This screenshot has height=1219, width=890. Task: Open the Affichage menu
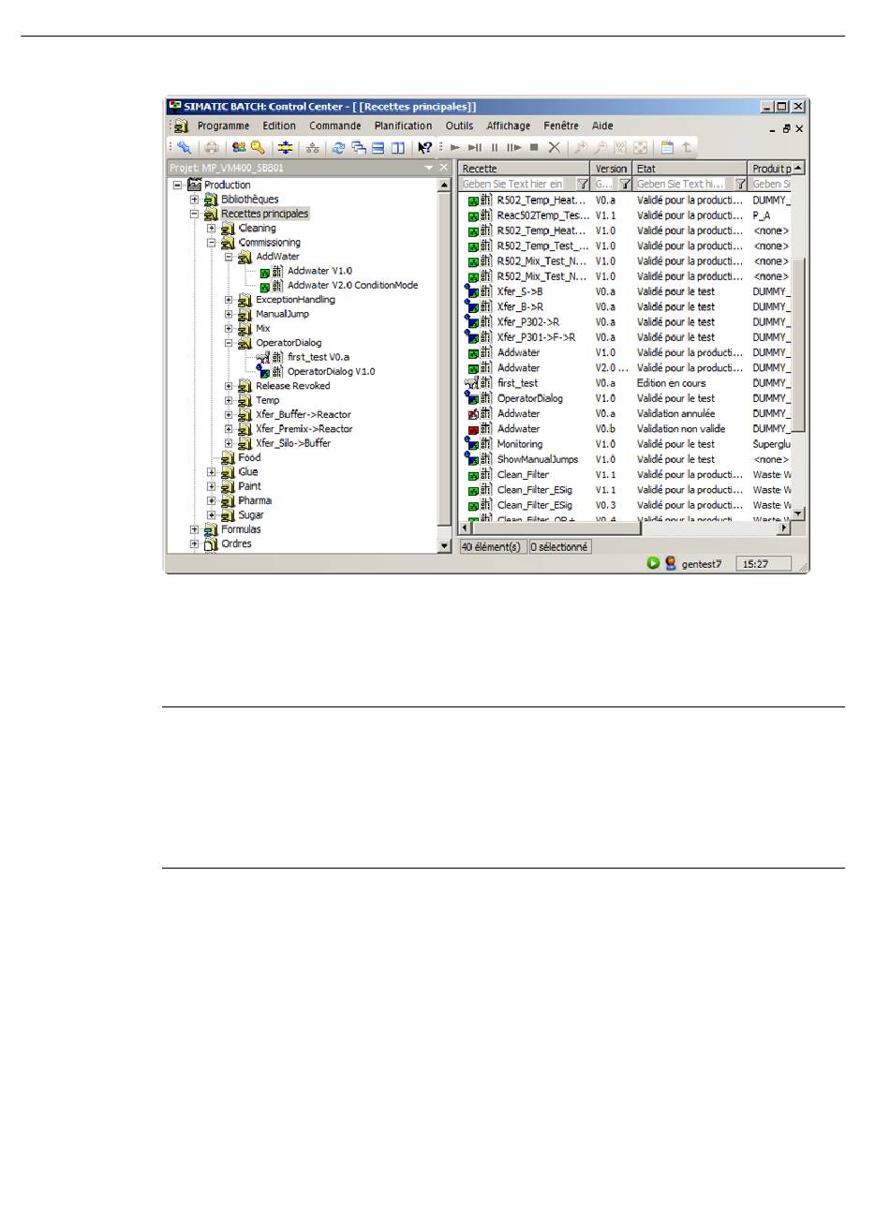[x=508, y=126]
